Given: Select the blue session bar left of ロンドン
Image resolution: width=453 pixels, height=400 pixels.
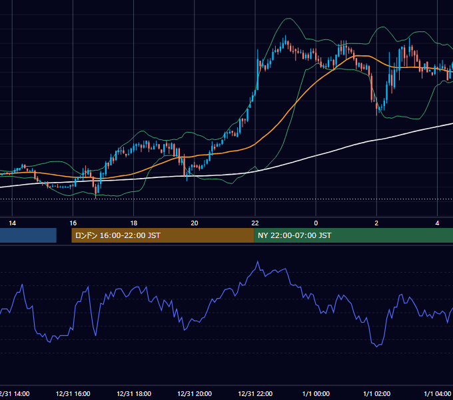Looking at the screenshot, I should pos(28,235).
